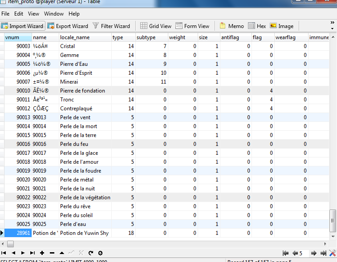Go to the first record

coord(4,253)
